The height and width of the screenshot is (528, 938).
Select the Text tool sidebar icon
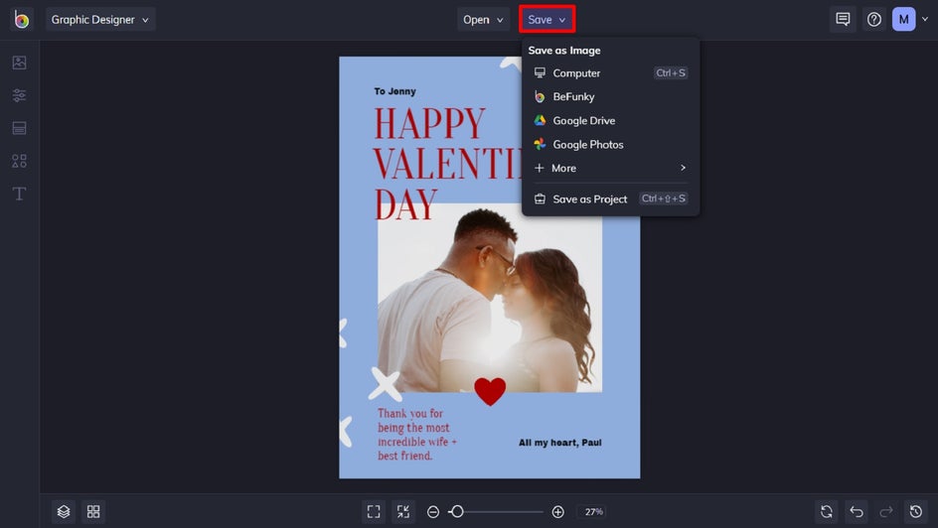coord(19,194)
